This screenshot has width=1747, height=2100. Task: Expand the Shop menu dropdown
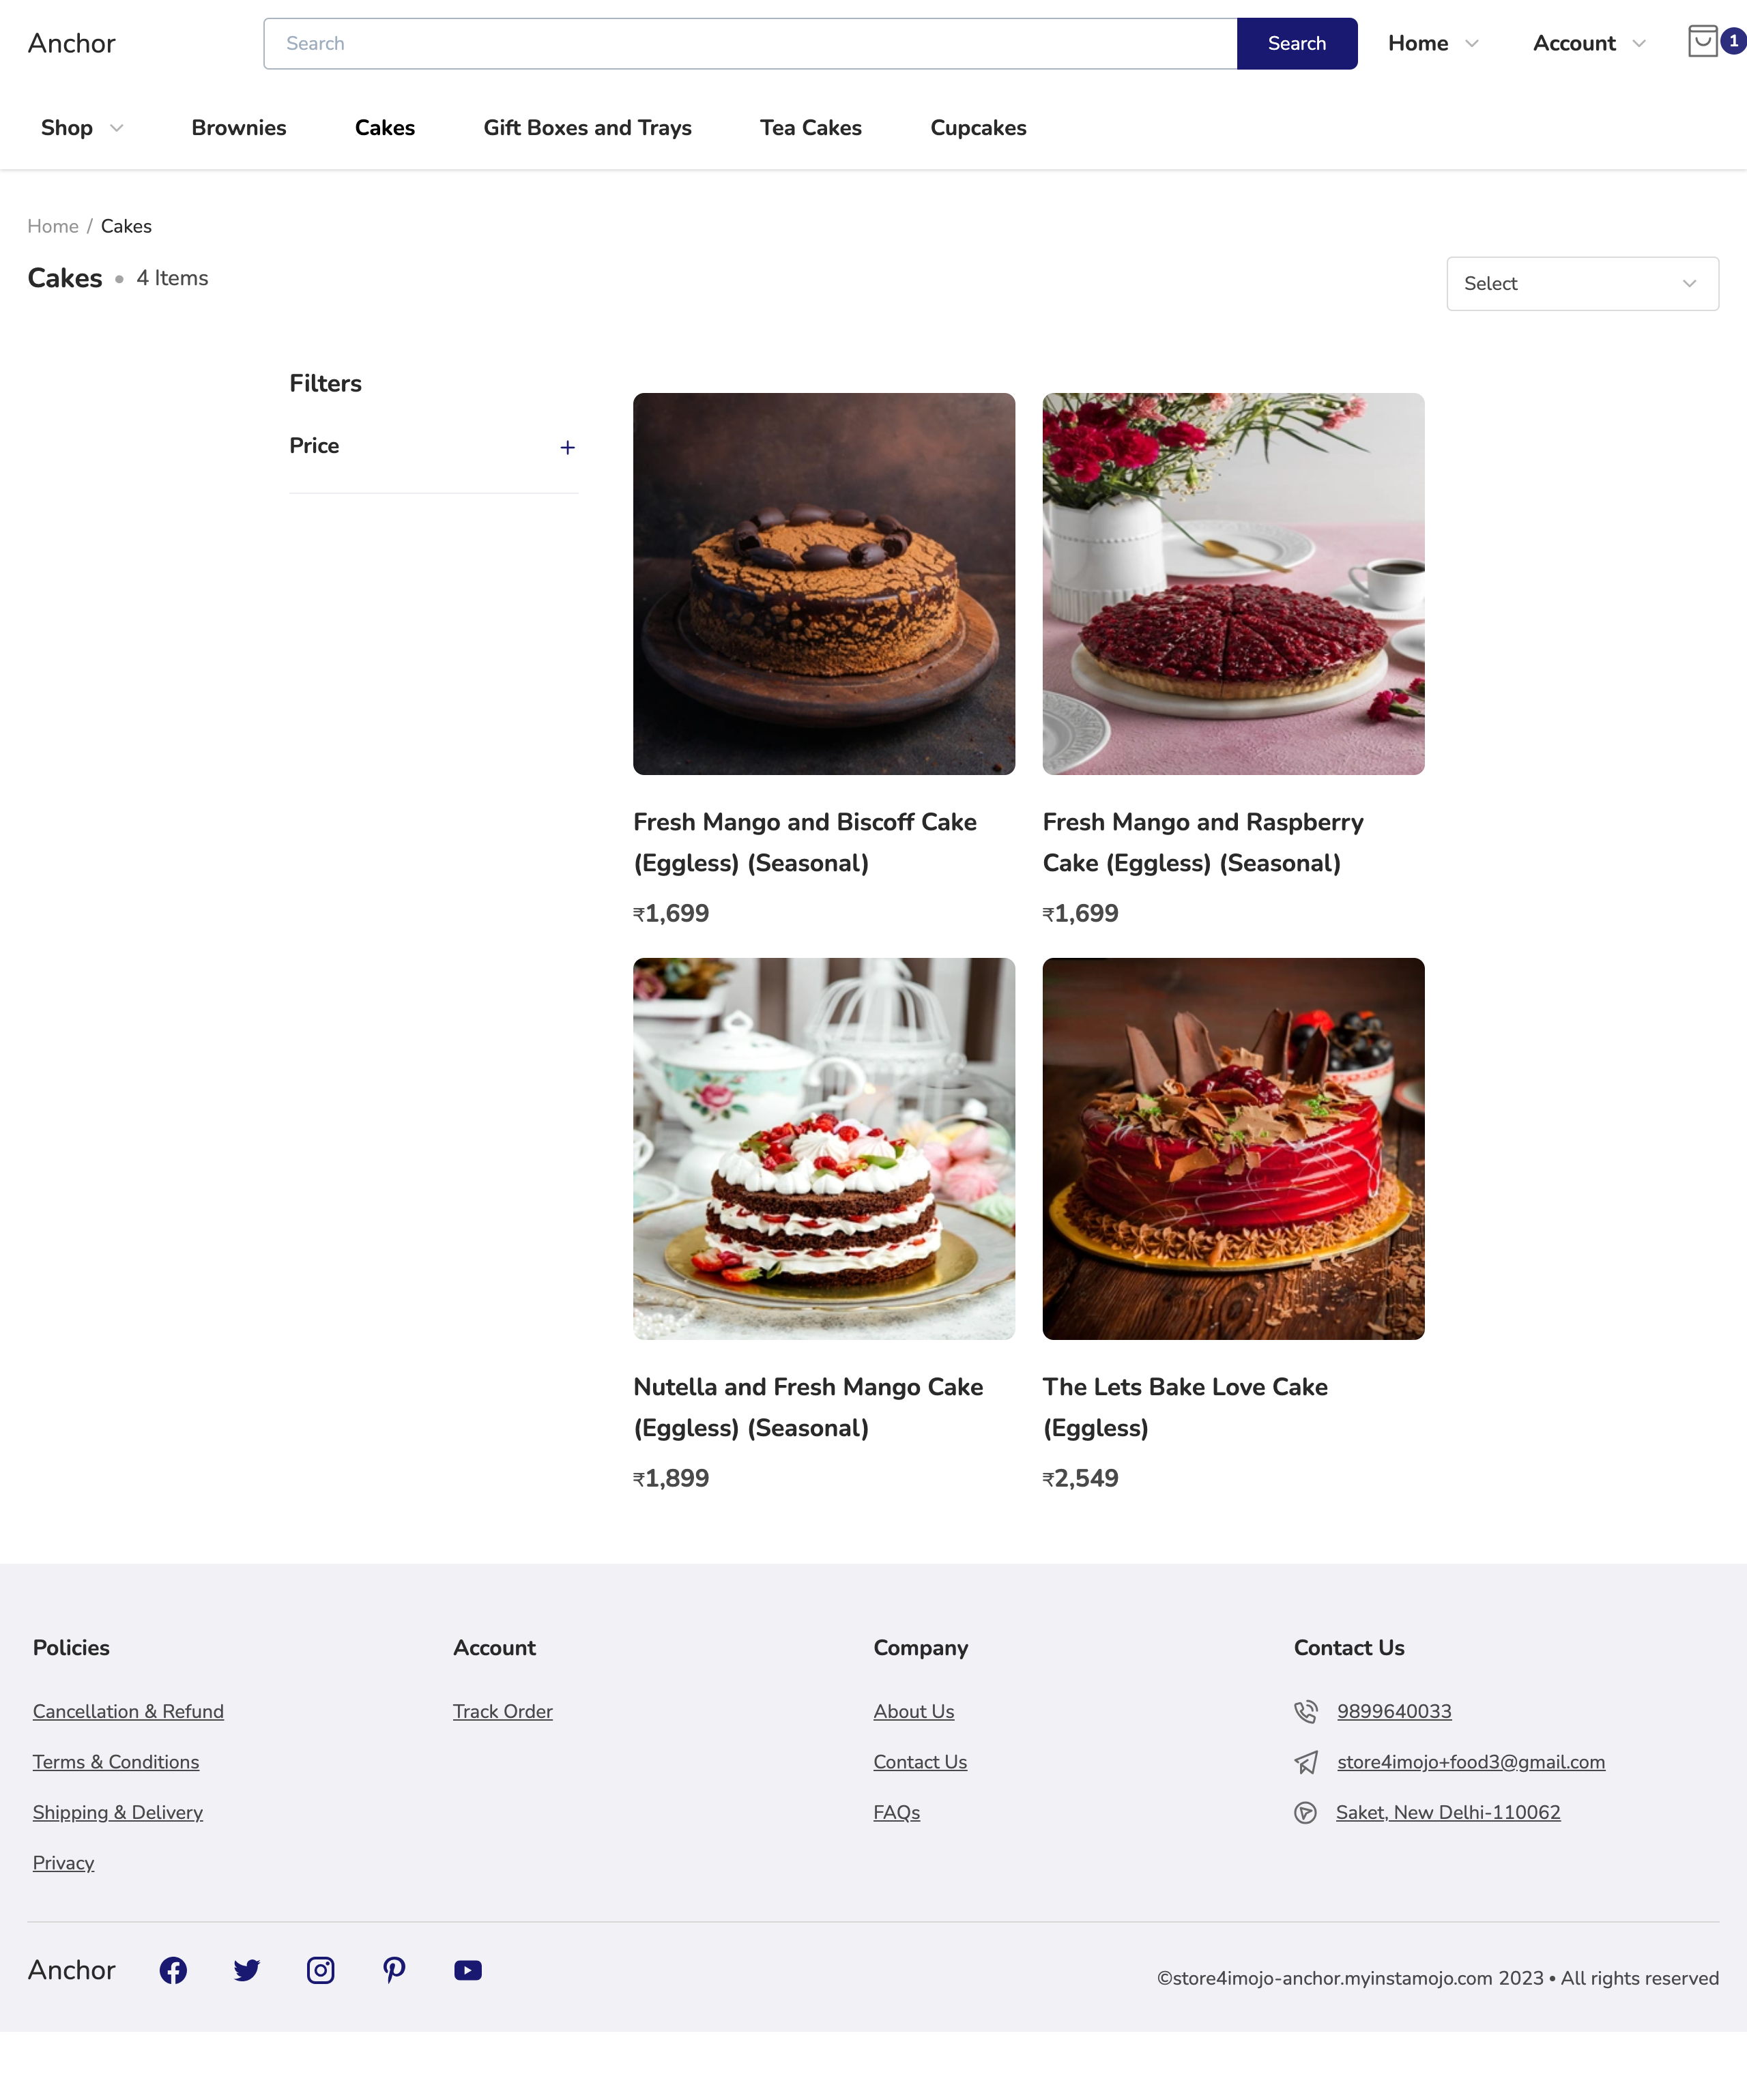[82, 128]
